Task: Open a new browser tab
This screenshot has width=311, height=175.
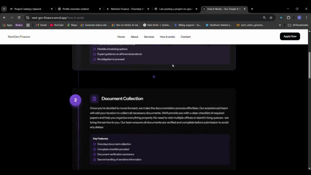Action: 252,9
